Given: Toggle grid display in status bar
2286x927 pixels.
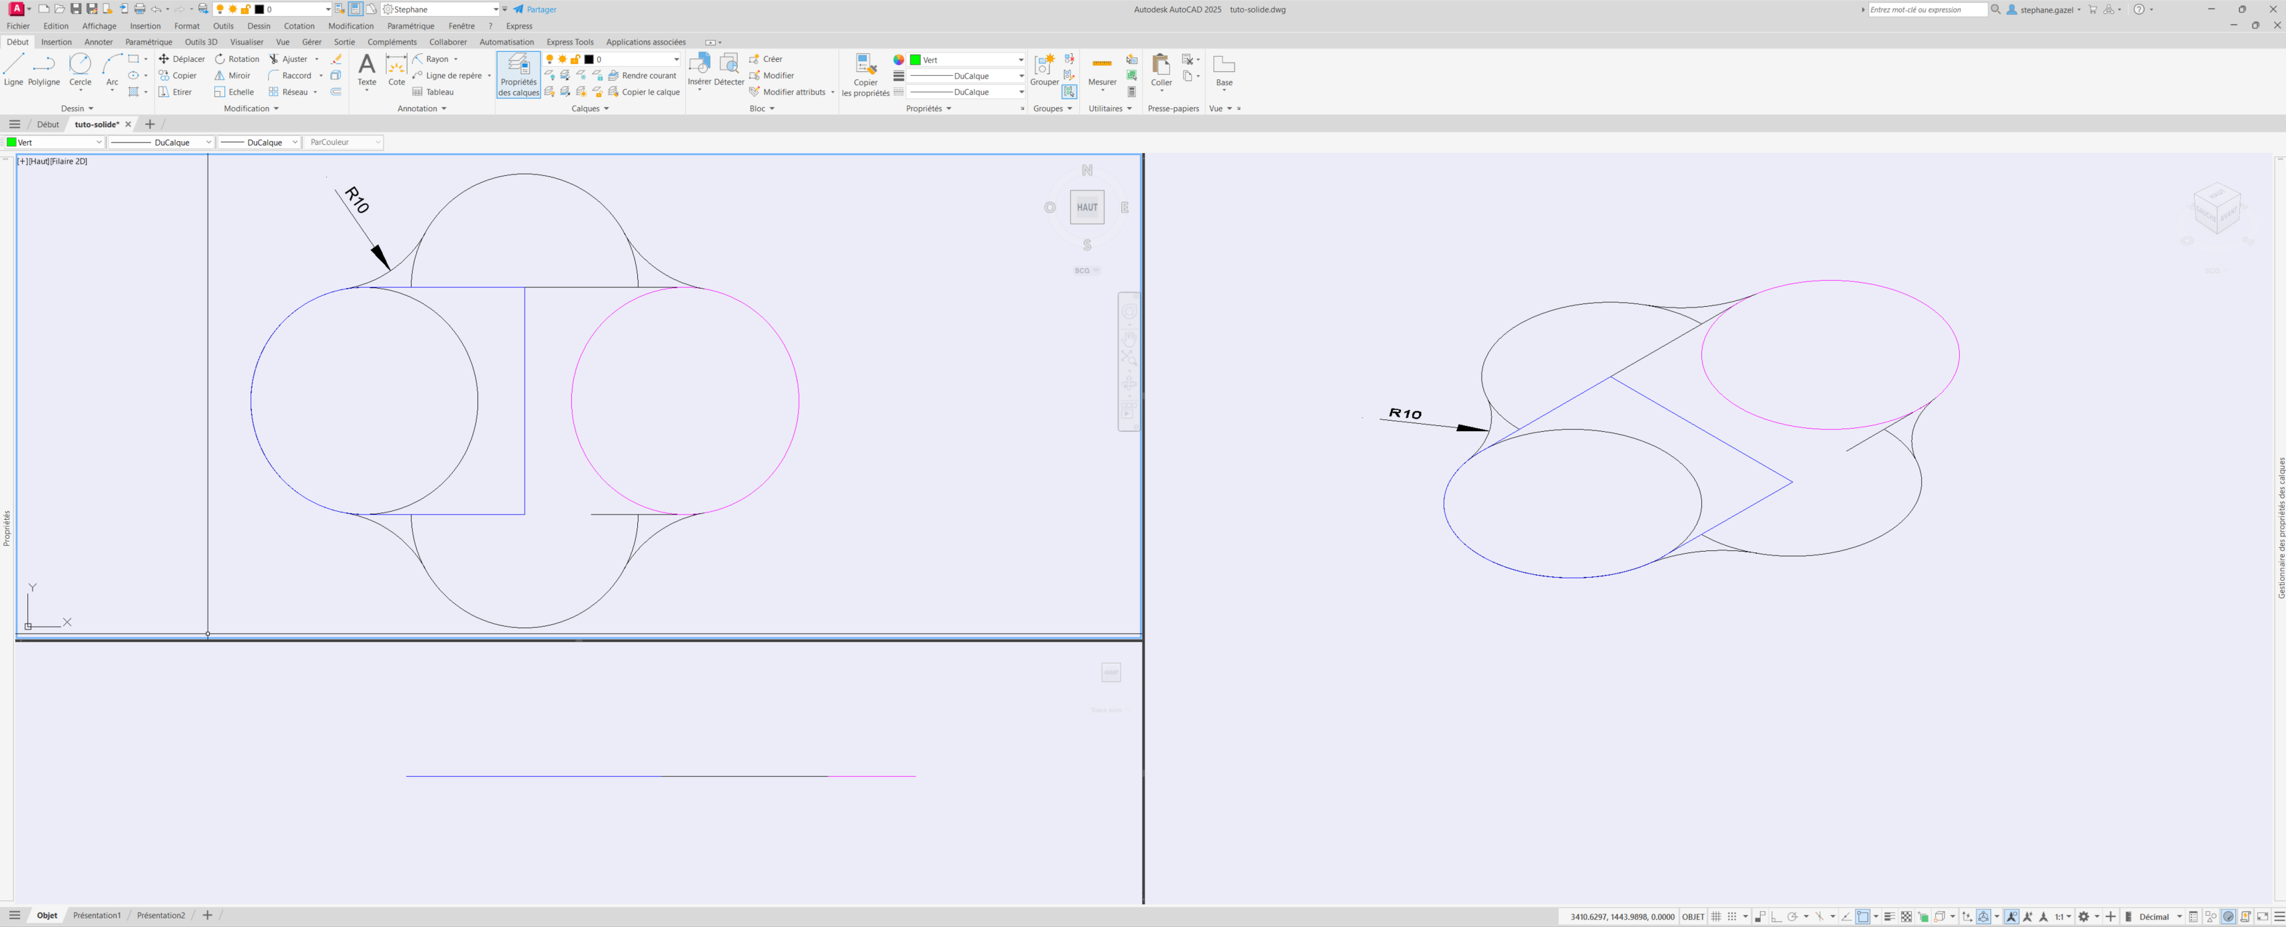Looking at the screenshot, I should point(1716,916).
